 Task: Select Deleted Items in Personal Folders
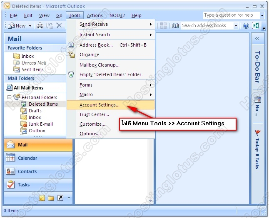(x=43, y=104)
